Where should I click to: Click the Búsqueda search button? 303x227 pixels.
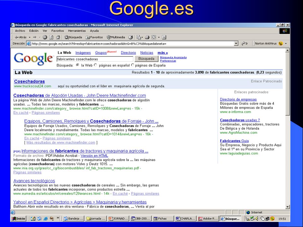pos(146,59)
